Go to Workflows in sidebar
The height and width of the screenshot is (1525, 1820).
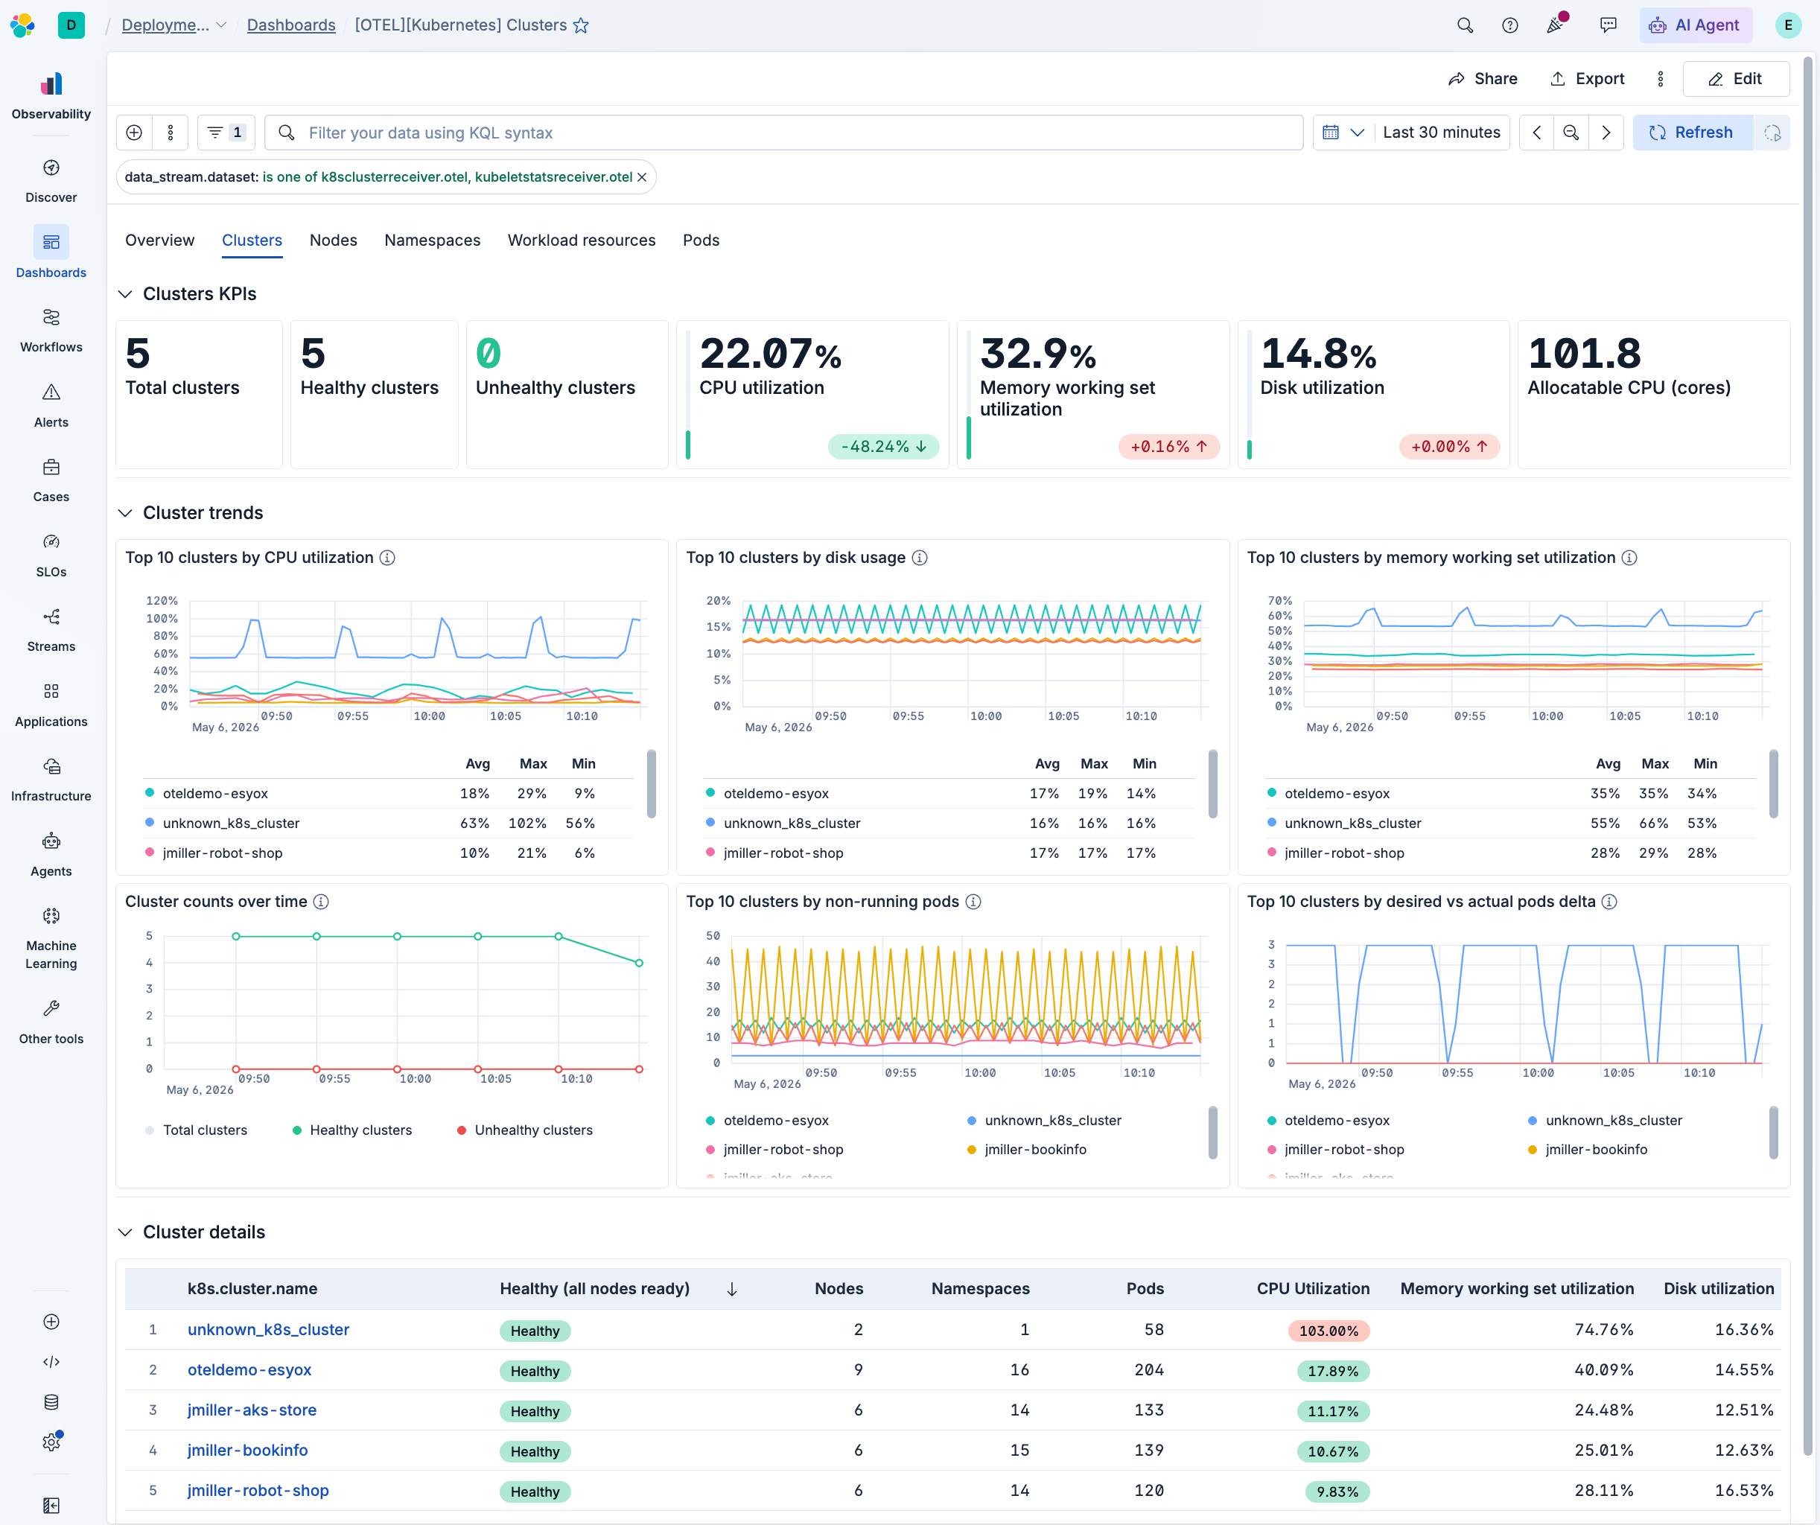(51, 330)
